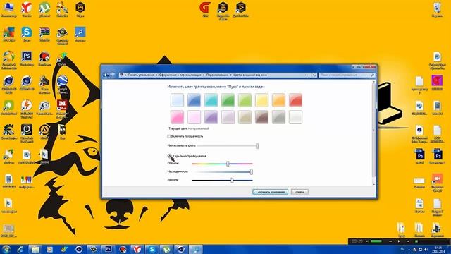The height and width of the screenshot is (254, 451).
Task: Select the dark blue swatch
Action: tap(194, 100)
